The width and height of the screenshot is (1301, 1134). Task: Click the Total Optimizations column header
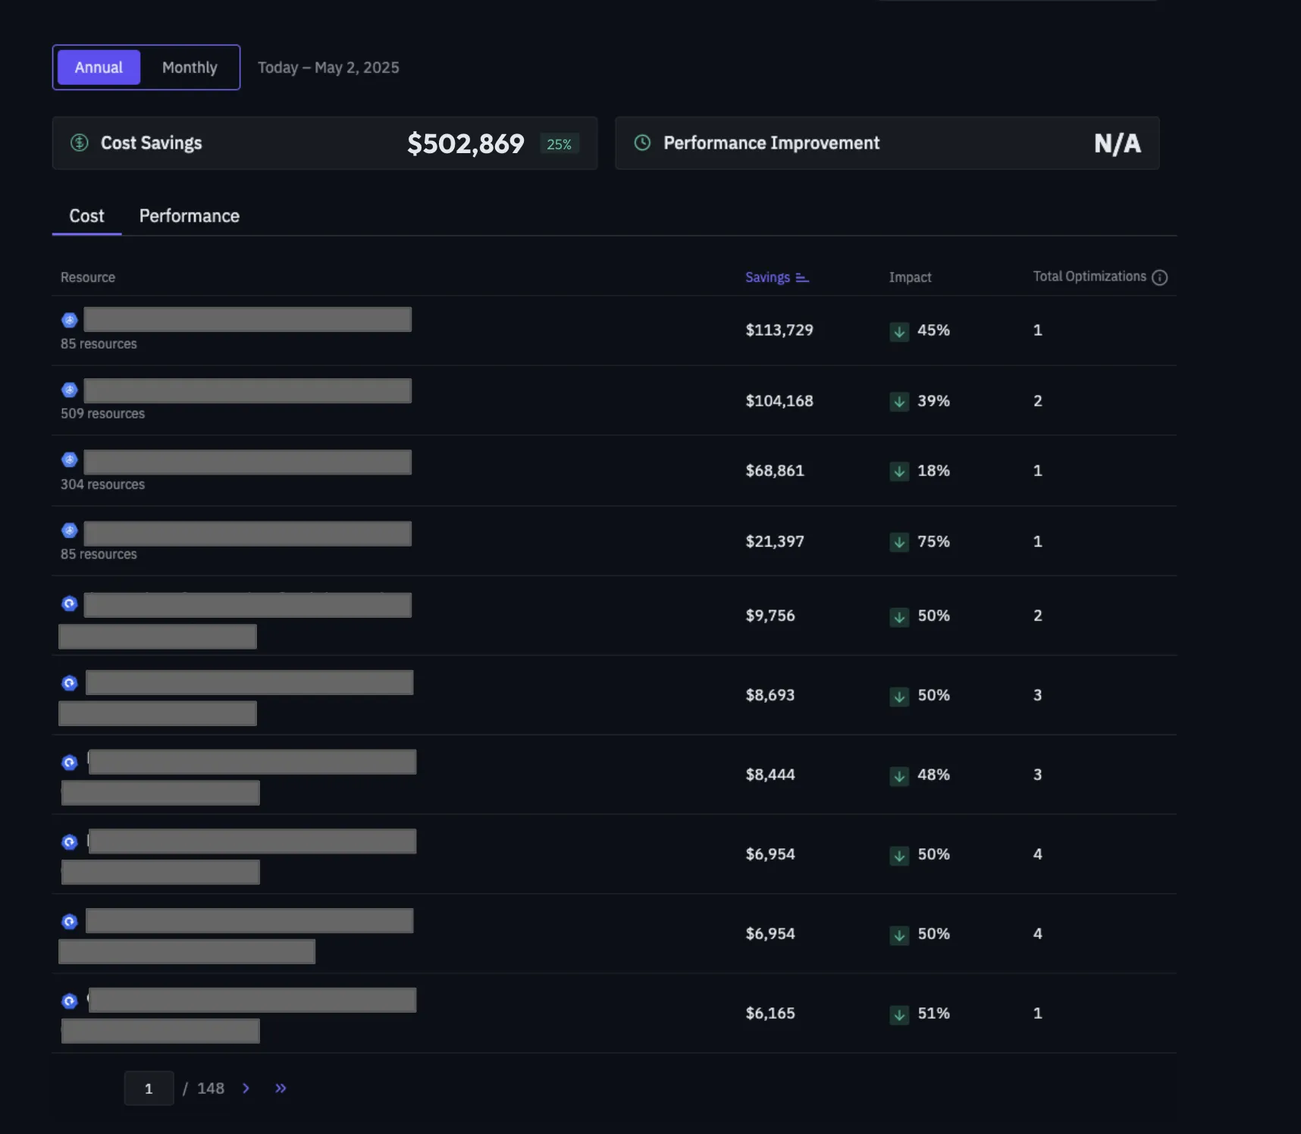(1089, 277)
